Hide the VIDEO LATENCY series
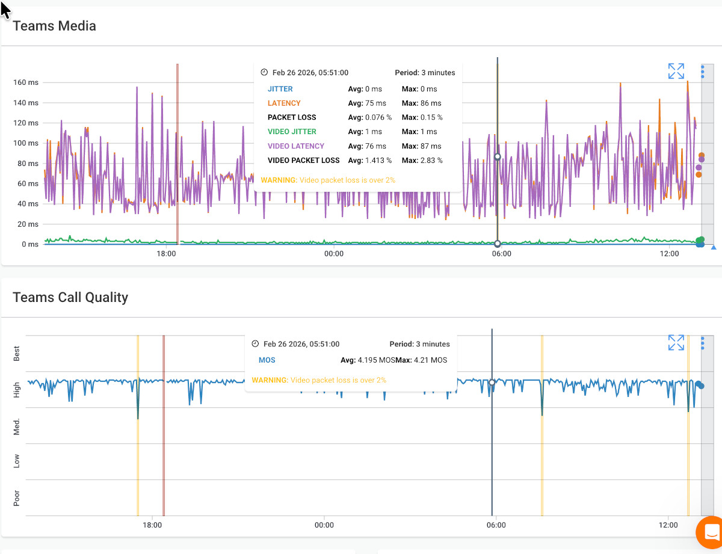Viewport: 722px width, 554px height. (295, 146)
